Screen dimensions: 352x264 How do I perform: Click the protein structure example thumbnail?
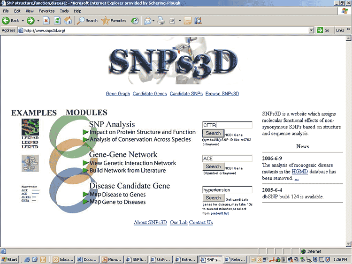(30, 127)
